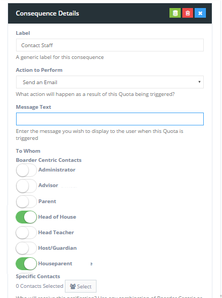This screenshot has width=222, height=298.
Task: Close the Consequence Details panel
Action: [200, 13]
